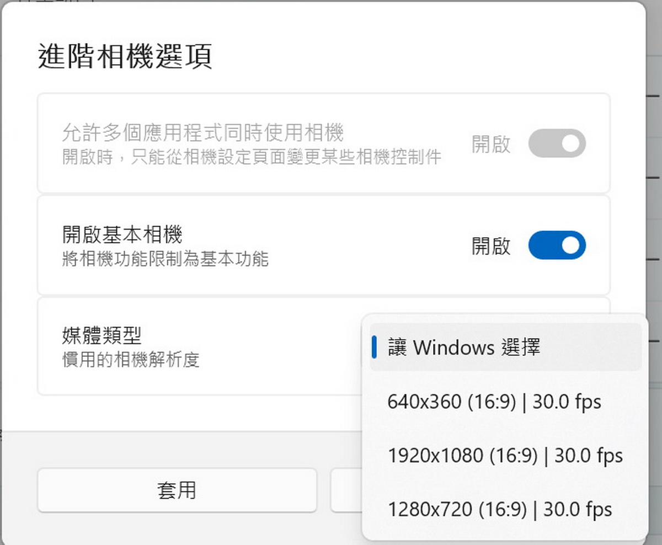Click 開啟 label beside the multi-app camera switch
This screenshot has height=545, width=662.
click(491, 145)
